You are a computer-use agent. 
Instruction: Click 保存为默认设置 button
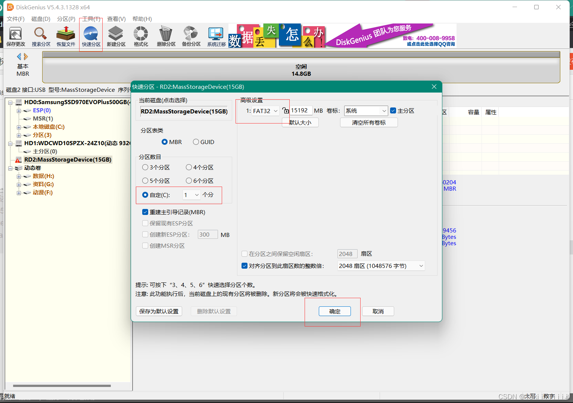pos(159,311)
